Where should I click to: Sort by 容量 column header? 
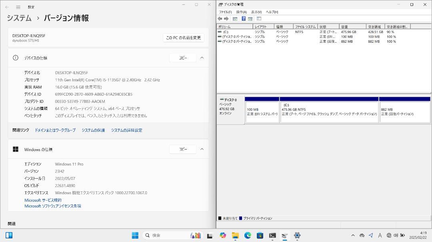pos(353,27)
